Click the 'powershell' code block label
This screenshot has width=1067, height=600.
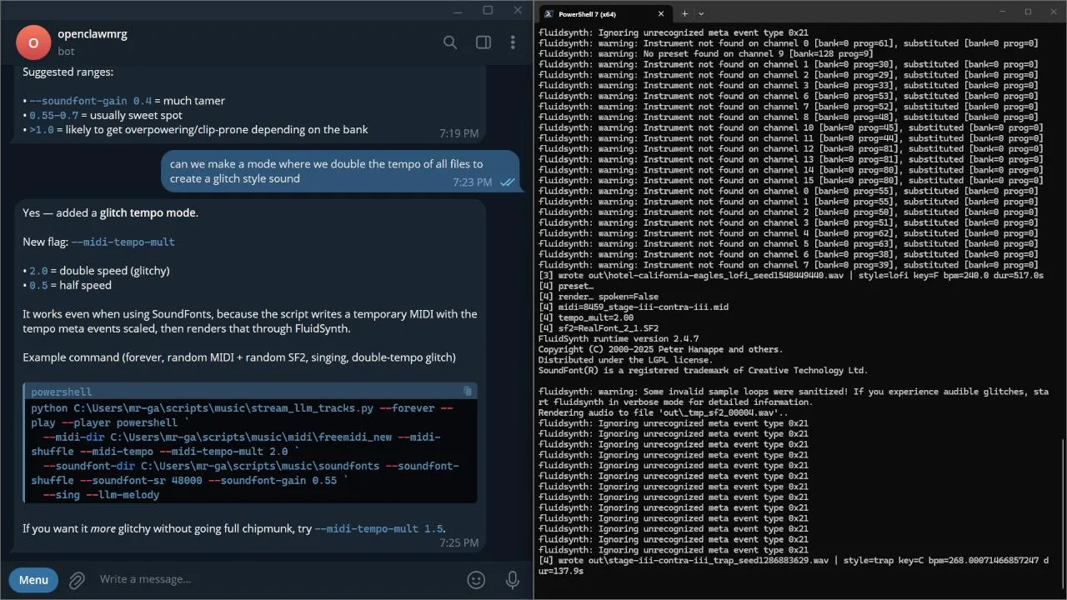(62, 392)
